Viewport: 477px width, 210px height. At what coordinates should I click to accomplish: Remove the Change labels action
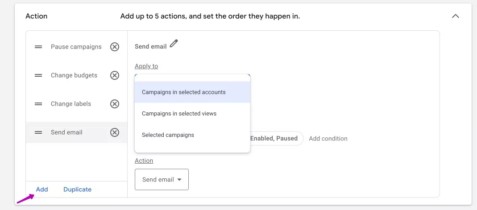click(114, 104)
